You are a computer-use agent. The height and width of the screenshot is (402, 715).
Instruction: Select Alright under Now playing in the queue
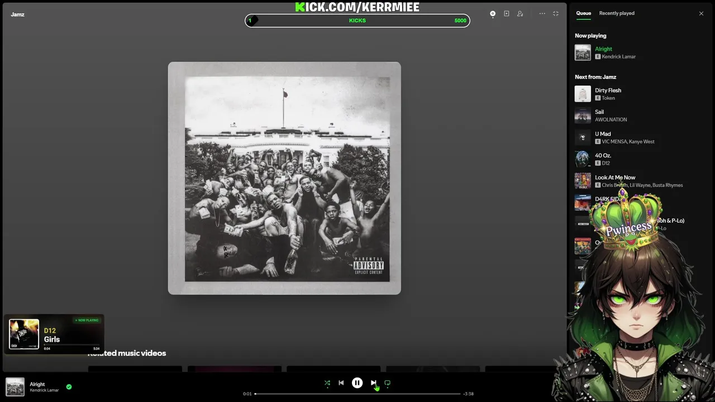point(603,49)
